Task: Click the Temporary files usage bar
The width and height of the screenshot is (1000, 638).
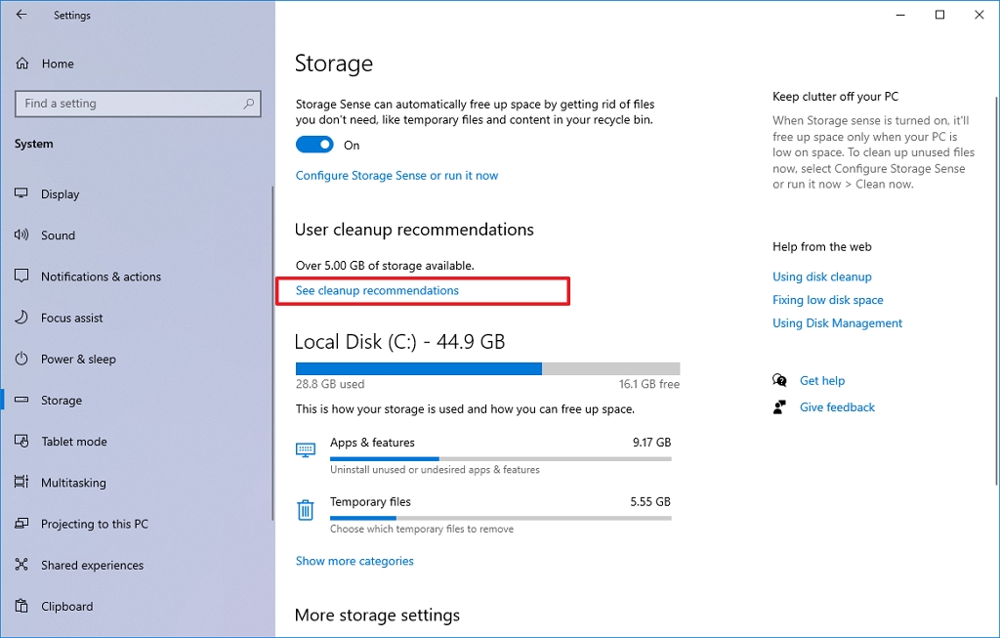Action: point(501,518)
